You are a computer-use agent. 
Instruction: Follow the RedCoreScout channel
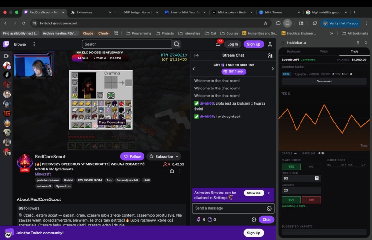[132, 157]
